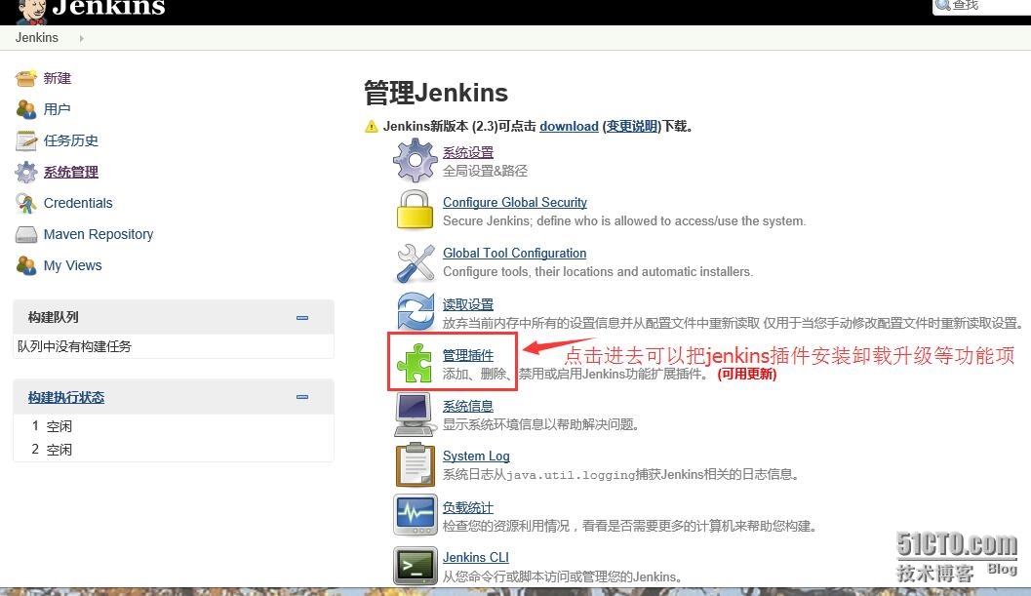The height and width of the screenshot is (596, 1031).
Task: Click the 系统管理 gear icon in sidebar
Action: tap(26, 172)
